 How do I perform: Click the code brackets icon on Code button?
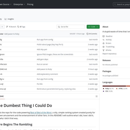tap(89, 27)
